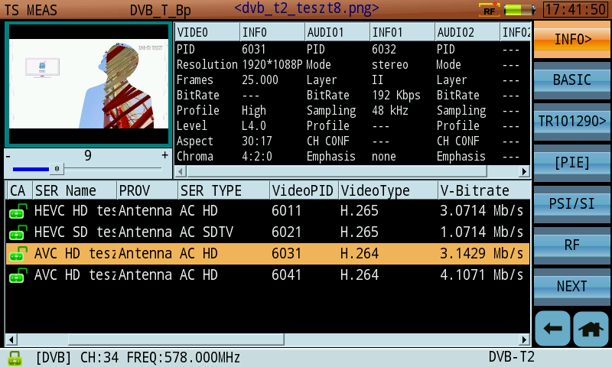
Task: Click the CA lock icon on highlighted AVC HD row
Action: (x=16, y=254)
